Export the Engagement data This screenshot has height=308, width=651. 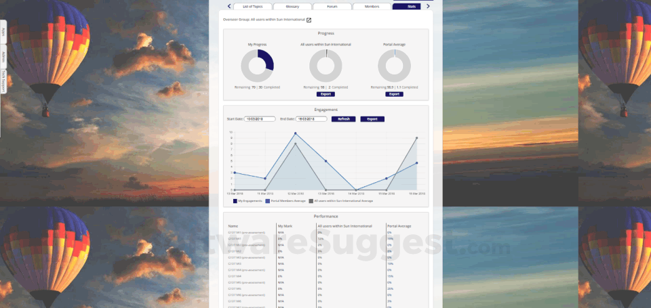(372, 119)
